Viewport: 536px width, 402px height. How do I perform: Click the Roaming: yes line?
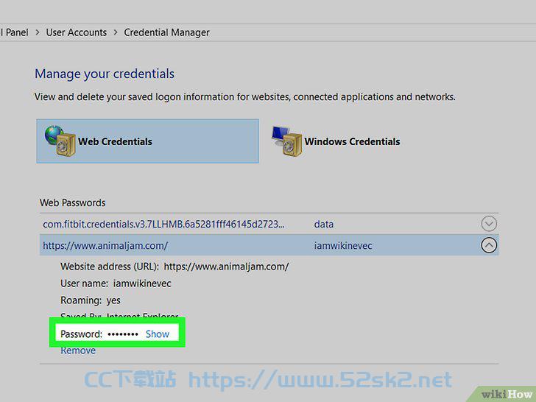point(91,300)
